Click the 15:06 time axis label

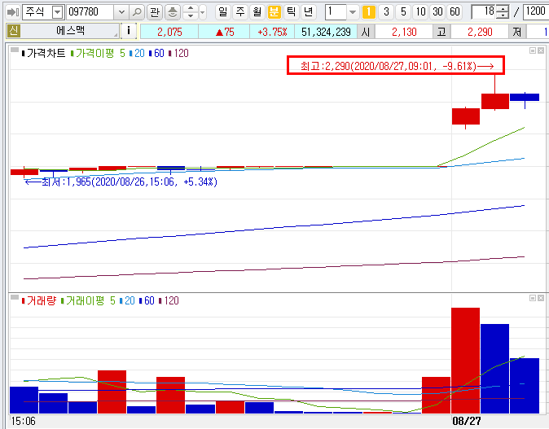(23, 421)
